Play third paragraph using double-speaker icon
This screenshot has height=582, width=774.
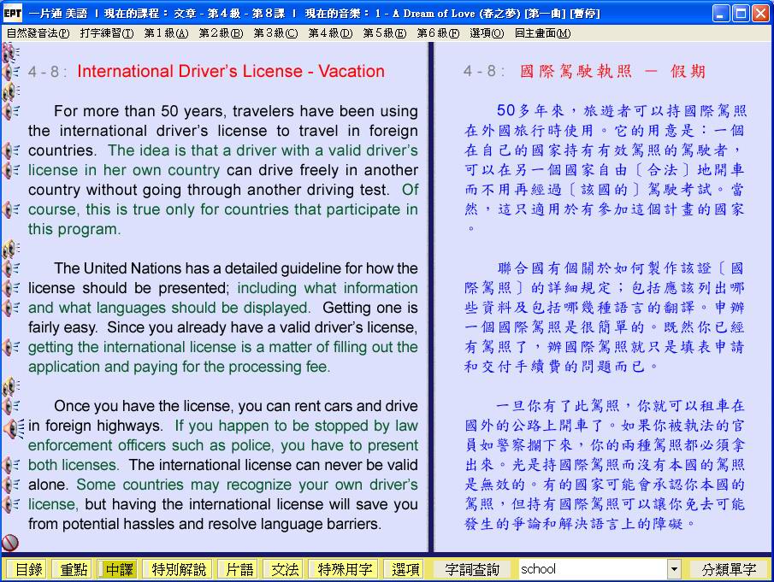(x=11, y=386)
